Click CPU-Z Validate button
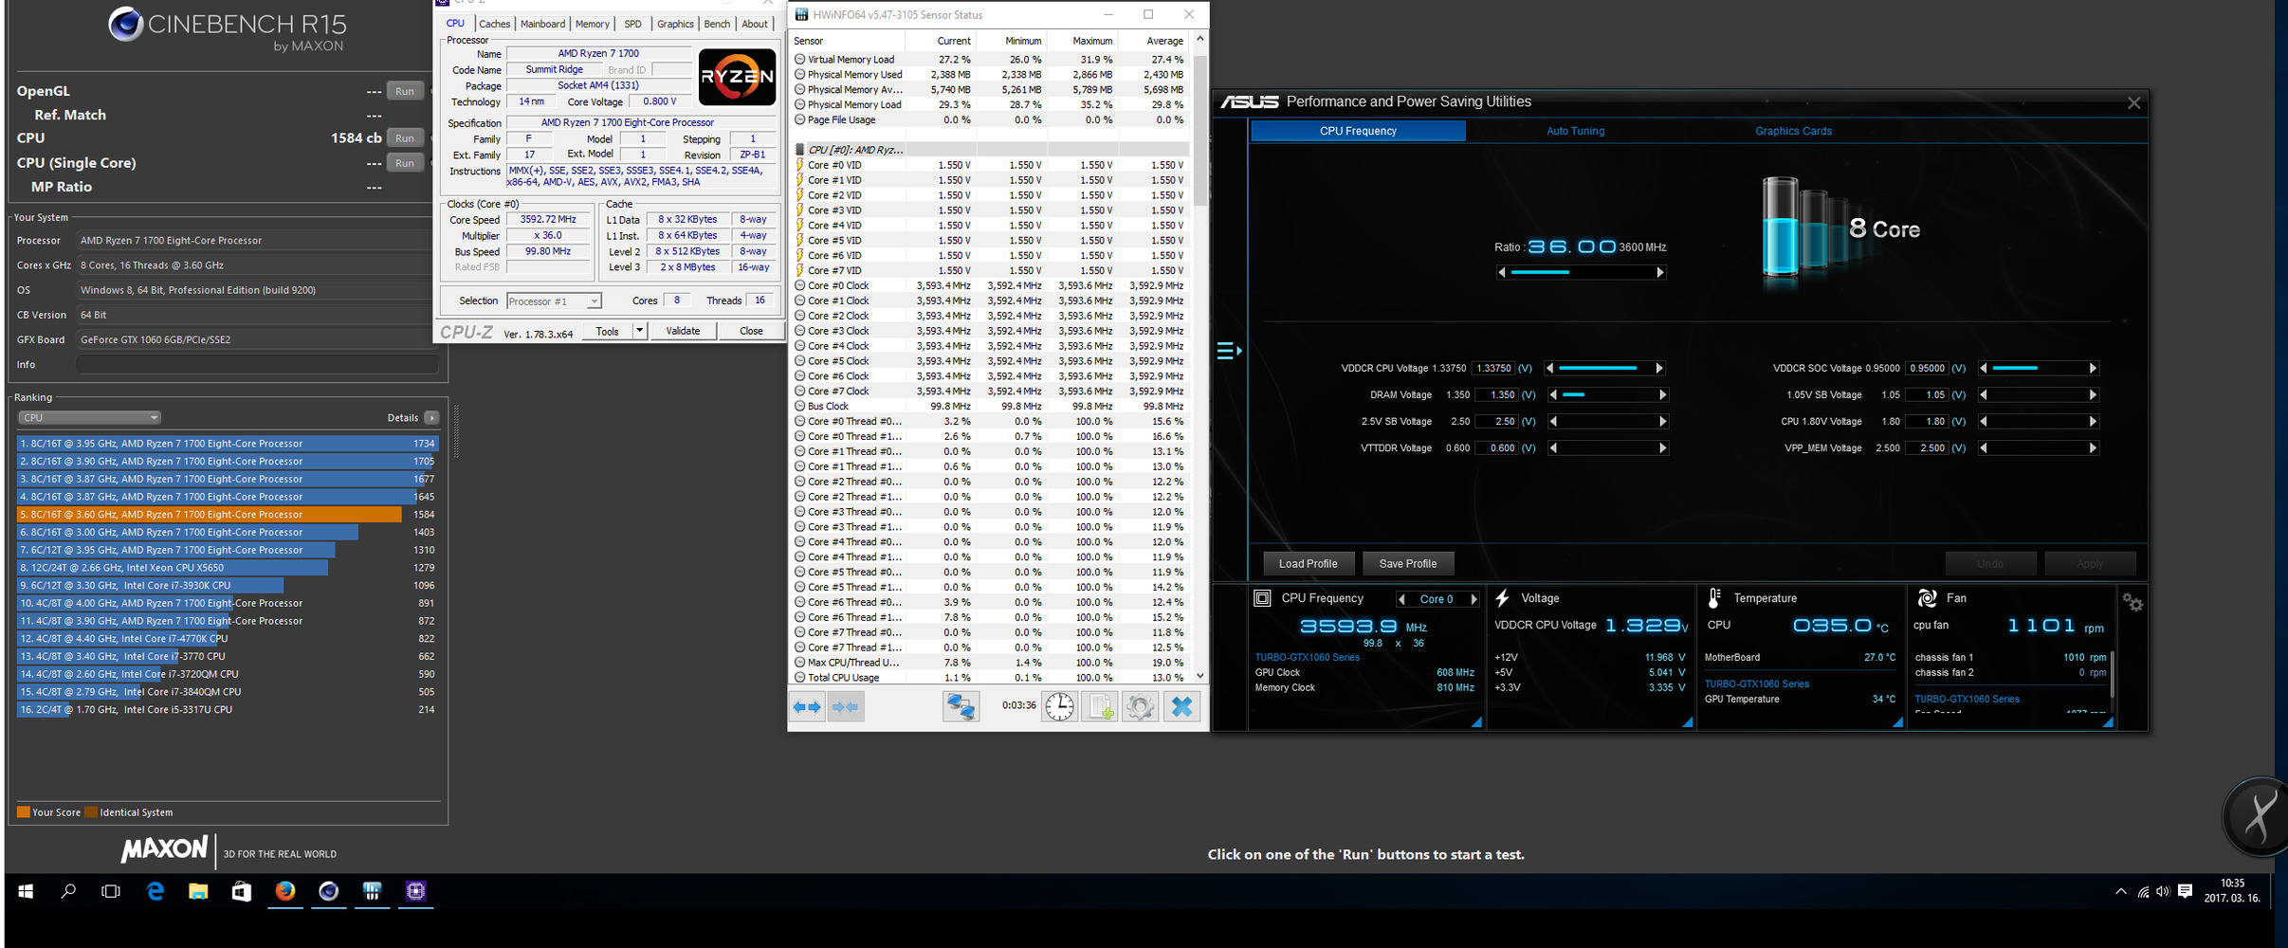2288x948 pixels. (683, 331)
